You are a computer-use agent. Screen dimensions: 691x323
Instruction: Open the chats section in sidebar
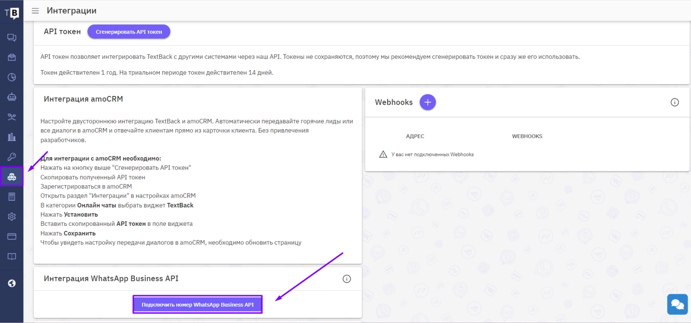(12, 38)
